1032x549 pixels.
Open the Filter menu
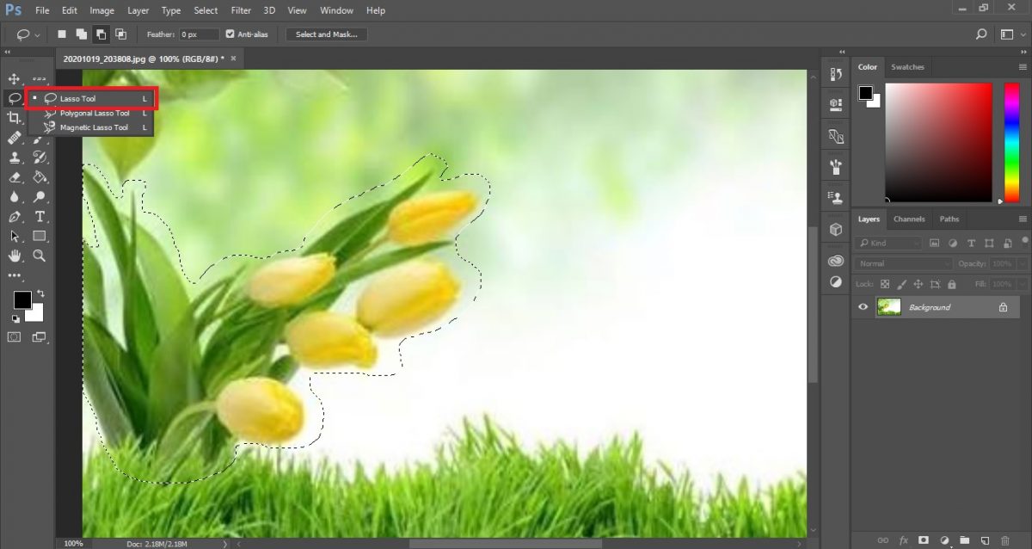coord(241,10)
